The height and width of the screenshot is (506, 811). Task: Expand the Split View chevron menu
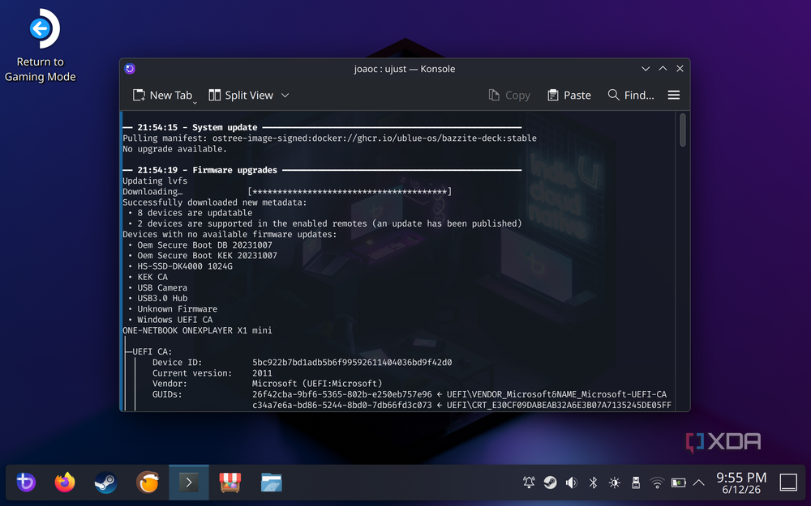click(x=285, y=95)
